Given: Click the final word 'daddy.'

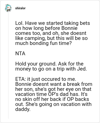Looking at the screenshot, I should pyautogui.click(x=23, y=109).
